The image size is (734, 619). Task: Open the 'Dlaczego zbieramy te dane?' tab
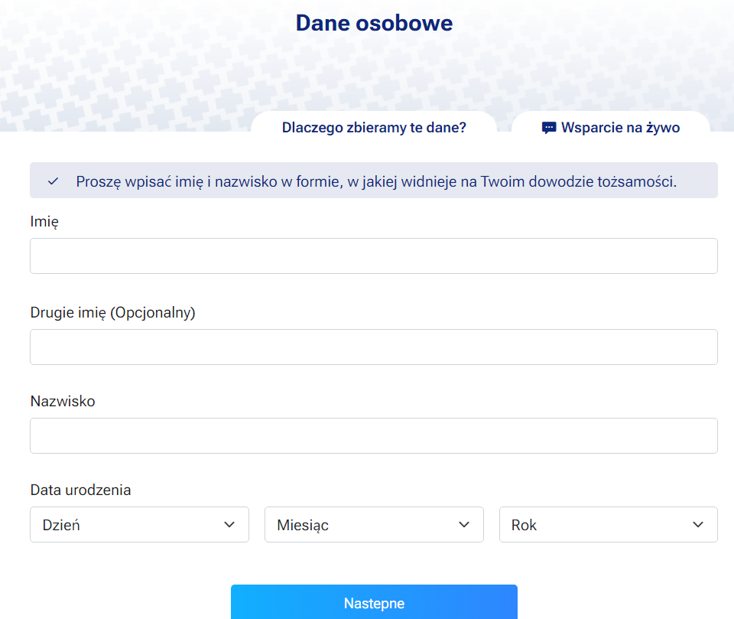click(374, 128)
